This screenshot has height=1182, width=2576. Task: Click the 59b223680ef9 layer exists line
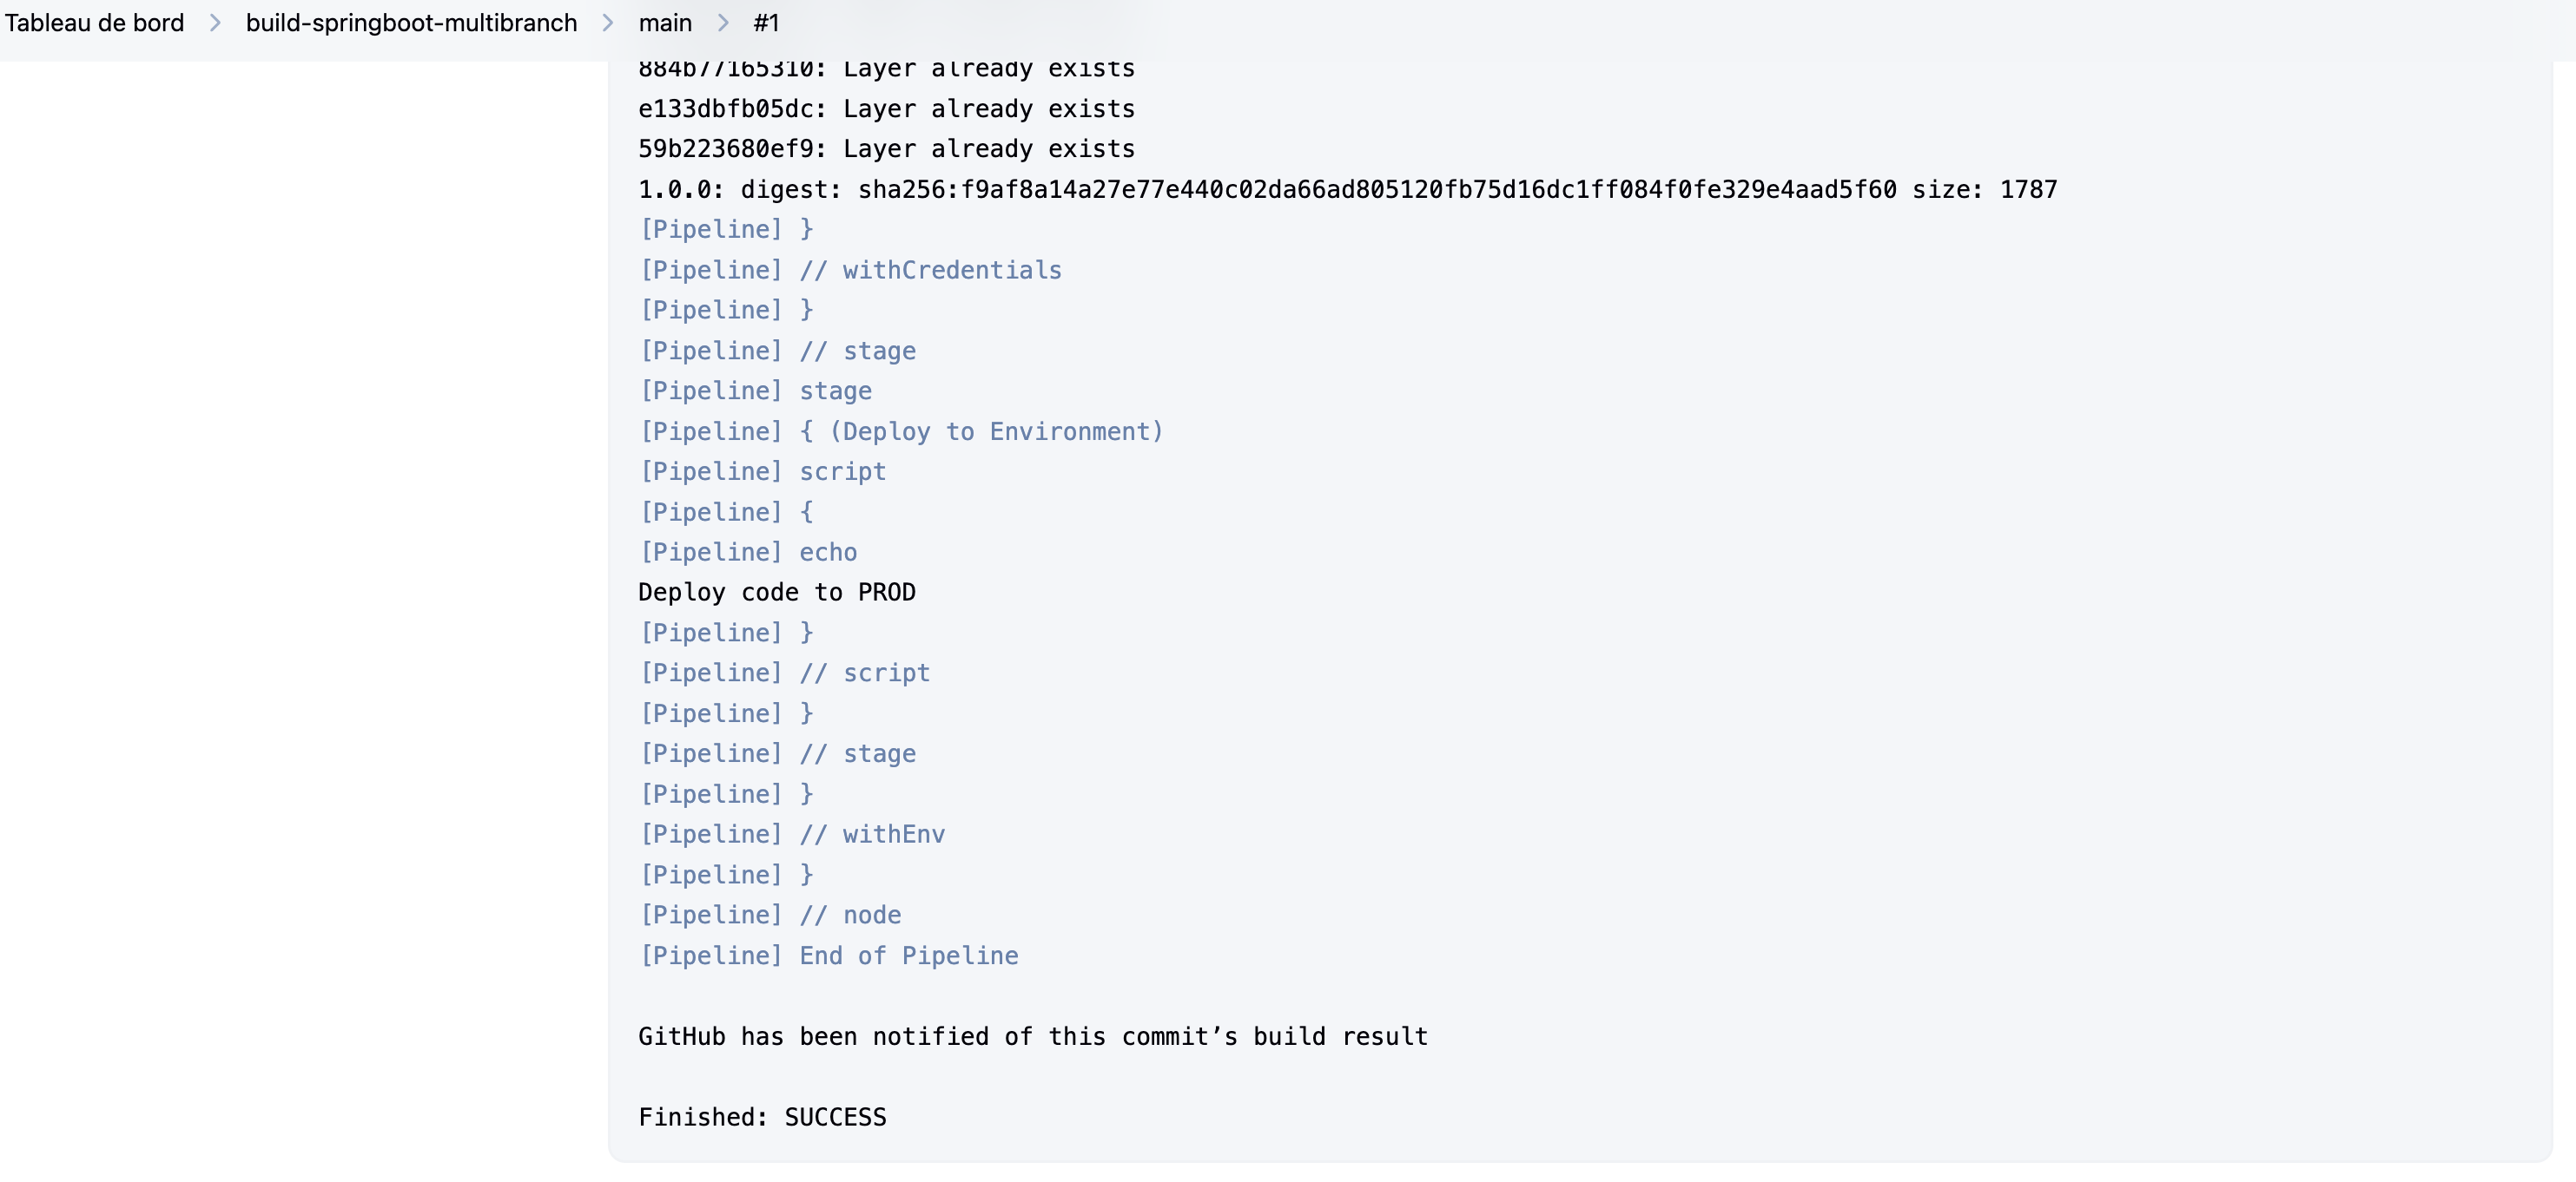click(x=886, y=148)
